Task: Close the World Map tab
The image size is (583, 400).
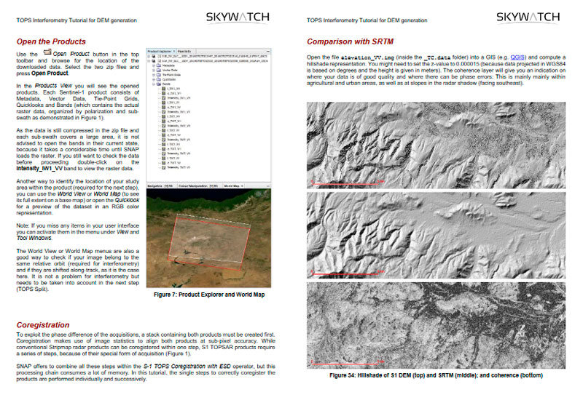Action: pyautogui.click(x=242, y=186)
